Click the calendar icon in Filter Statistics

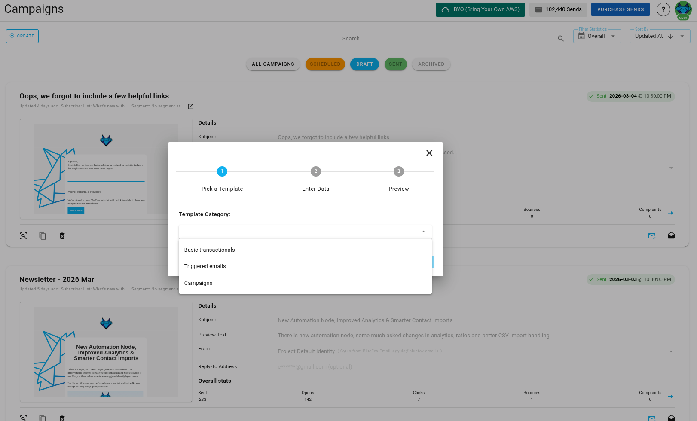point(582,36)
